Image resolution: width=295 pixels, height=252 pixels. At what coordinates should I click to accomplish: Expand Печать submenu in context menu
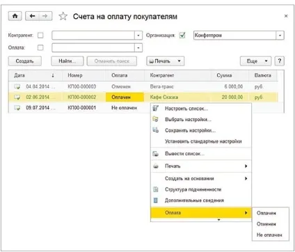pyautogui.click(x=246, y=166)
